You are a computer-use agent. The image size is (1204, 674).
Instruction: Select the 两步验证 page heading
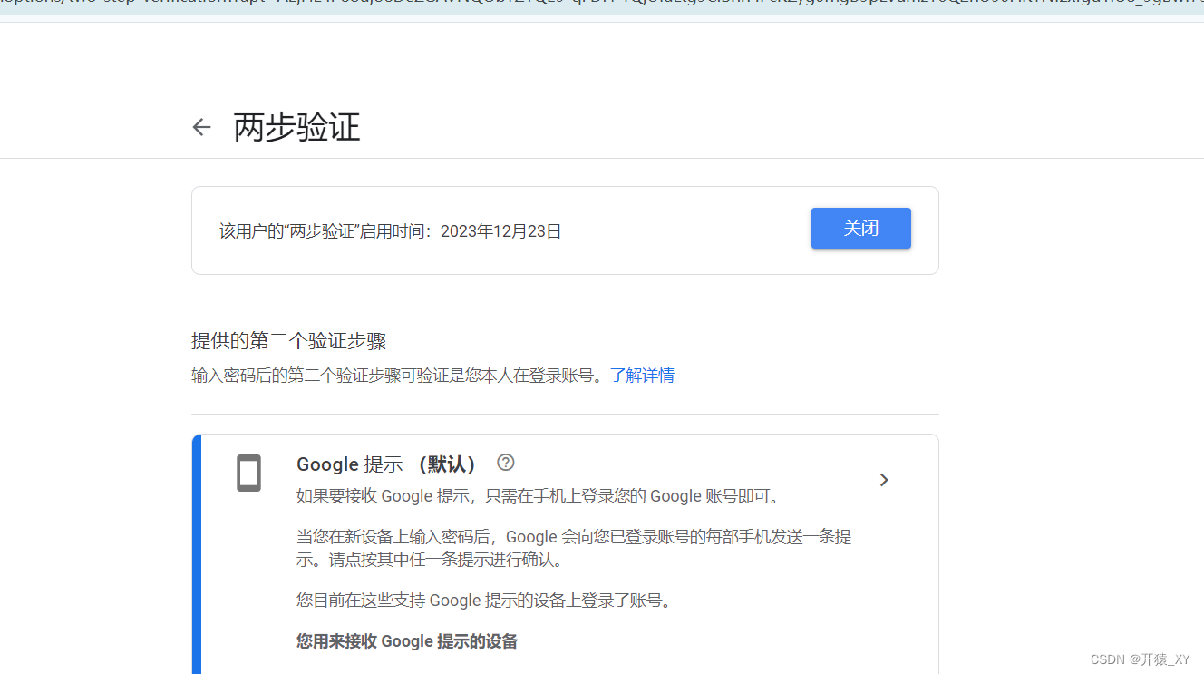tap(296, 127)
